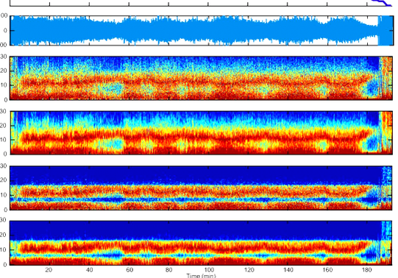Screen dimensions: 398x278
Task: Click the bottom spectrogram above the time axis
Action: pos(202,243)
